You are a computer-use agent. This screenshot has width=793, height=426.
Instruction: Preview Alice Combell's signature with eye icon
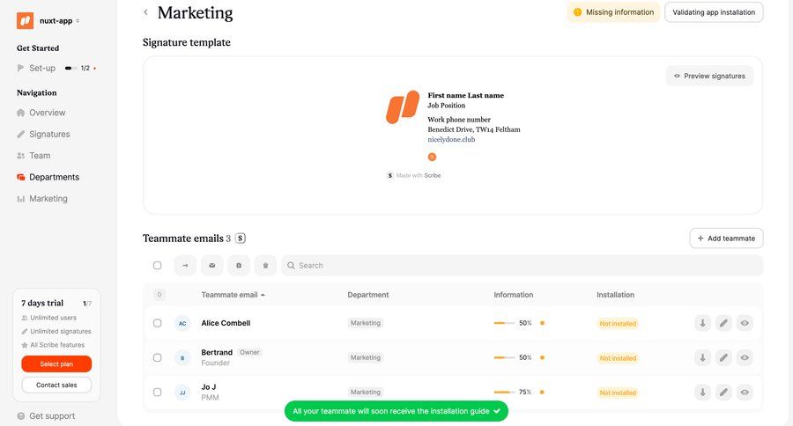(745, 323)
